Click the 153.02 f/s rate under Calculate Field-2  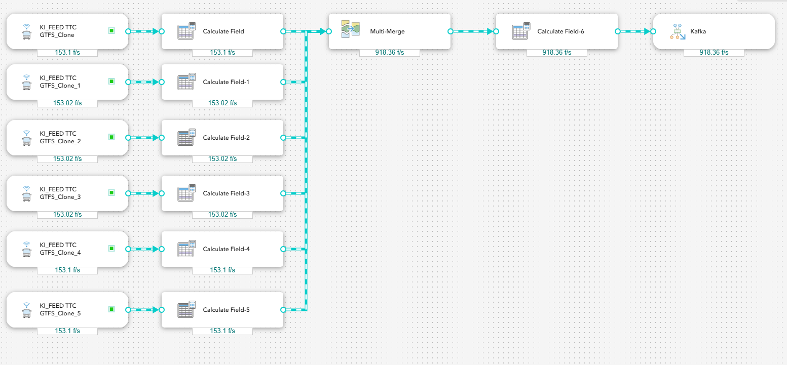tap(222, 159)
